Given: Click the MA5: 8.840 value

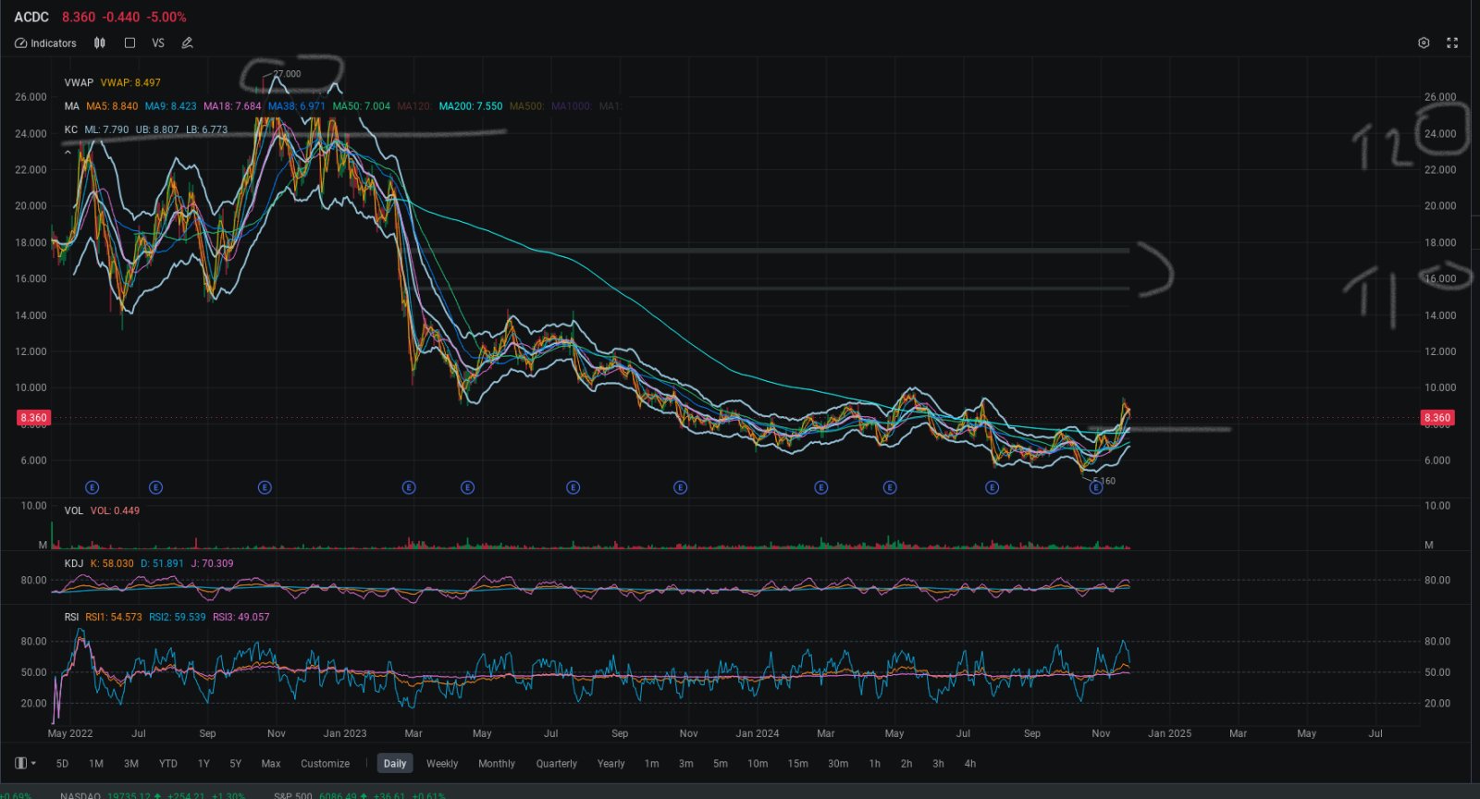Looking at the screenshot, I should click(112, 106).
